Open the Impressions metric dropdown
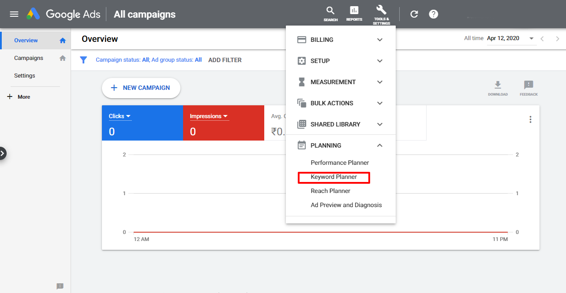Viewport: 566px width, 293px height. point(209,116)
